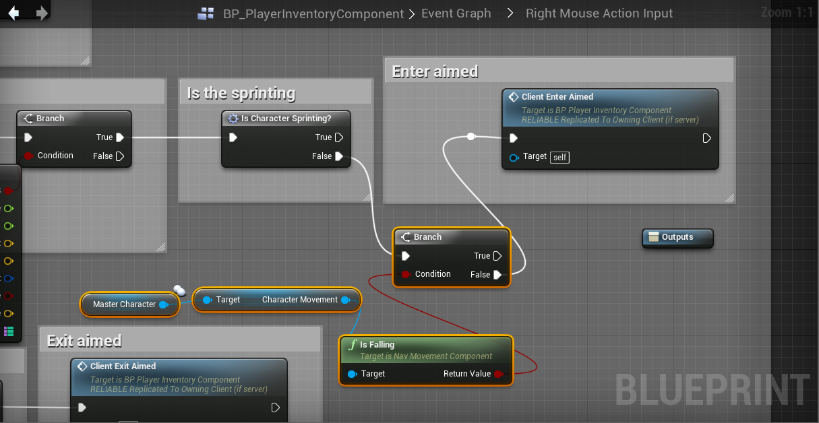Click the blueprint icon beside BP_PlayerInventoryComponent
This screenshot has height=423, width=819.
point(206,13)
